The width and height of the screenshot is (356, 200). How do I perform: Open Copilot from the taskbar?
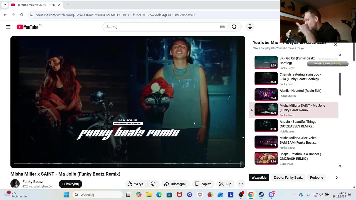click(139, 195)
